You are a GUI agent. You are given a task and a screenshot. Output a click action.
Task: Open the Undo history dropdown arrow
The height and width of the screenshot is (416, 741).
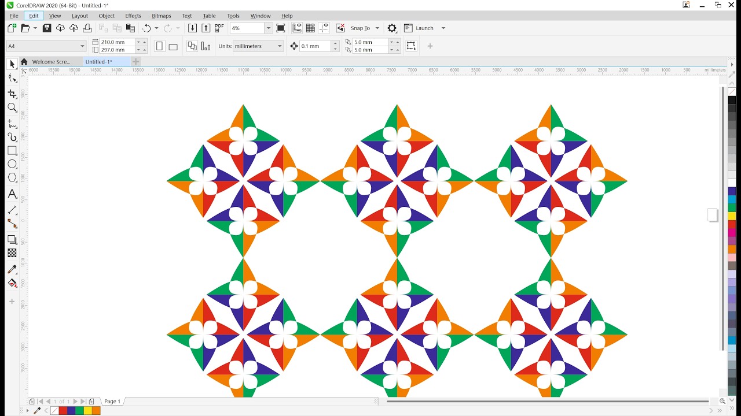click(156, 28)
